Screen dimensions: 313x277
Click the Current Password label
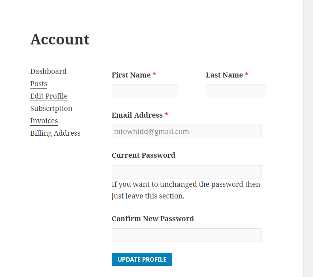(x=143, y=155)
